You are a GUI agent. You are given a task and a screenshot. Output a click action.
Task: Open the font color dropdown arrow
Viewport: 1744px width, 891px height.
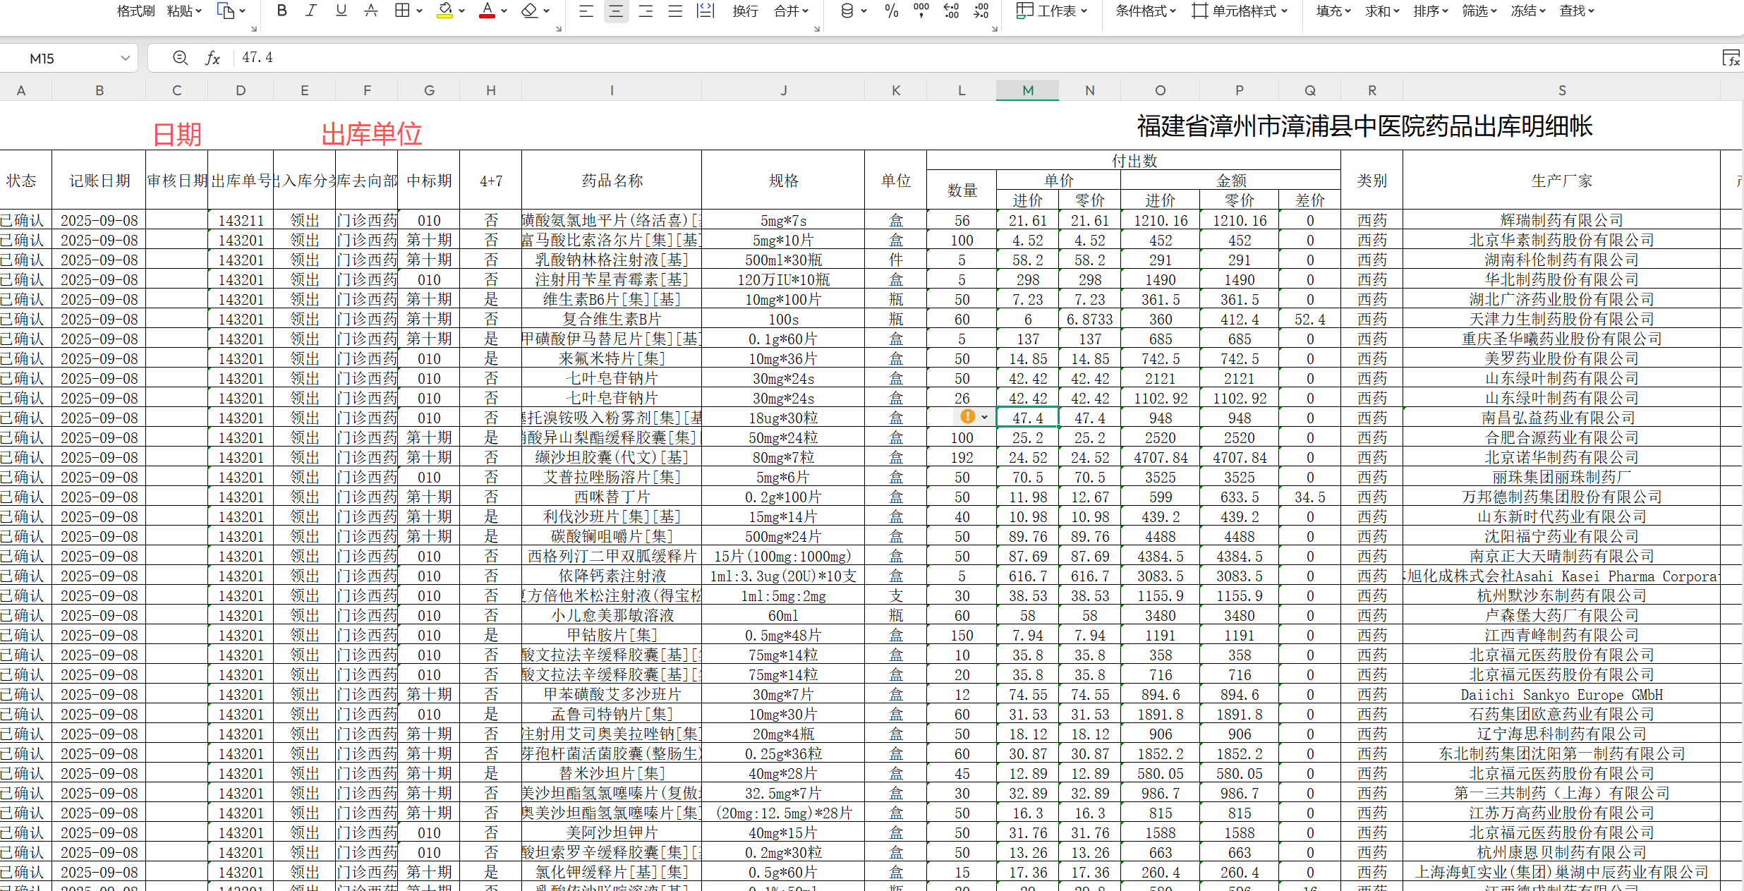pyautogui.click(x=504, y=11)
